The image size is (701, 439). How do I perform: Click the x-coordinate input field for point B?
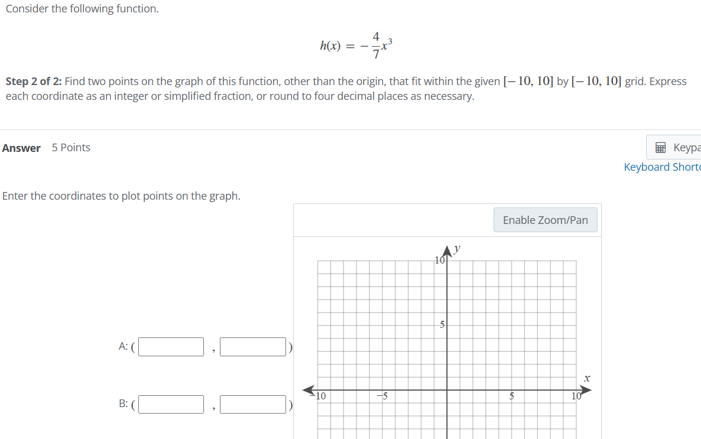171,404
